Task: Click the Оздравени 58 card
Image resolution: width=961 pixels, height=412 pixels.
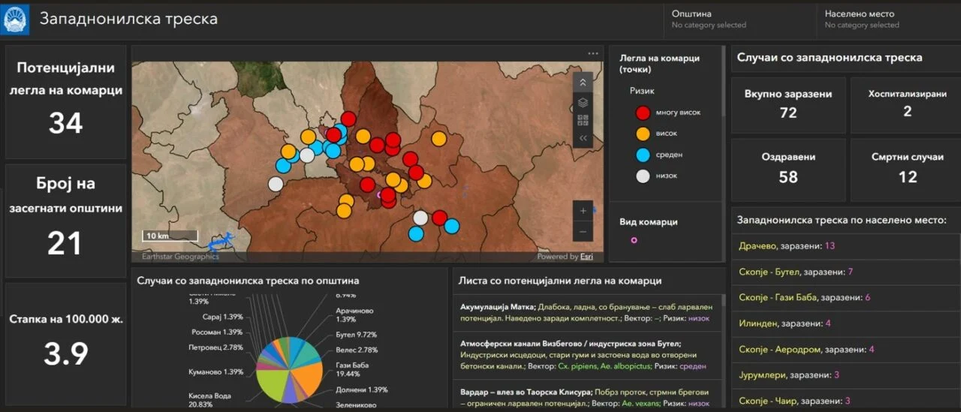Action: 788,169
